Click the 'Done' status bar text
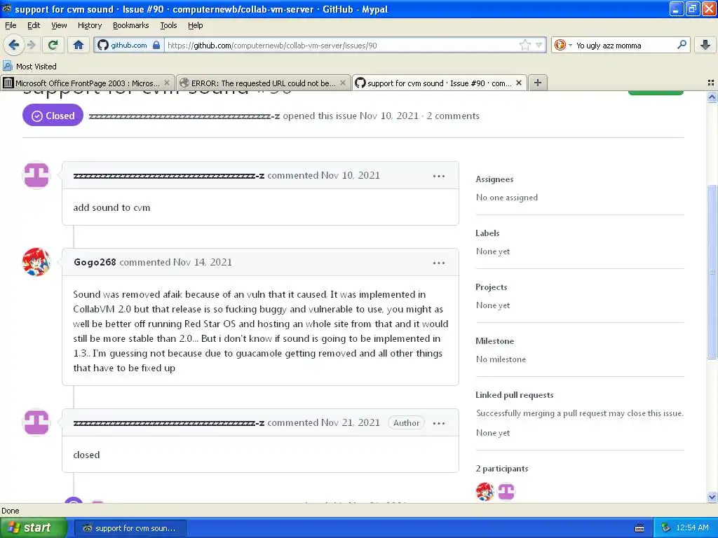The image size is (718, 538). point(10,511)
